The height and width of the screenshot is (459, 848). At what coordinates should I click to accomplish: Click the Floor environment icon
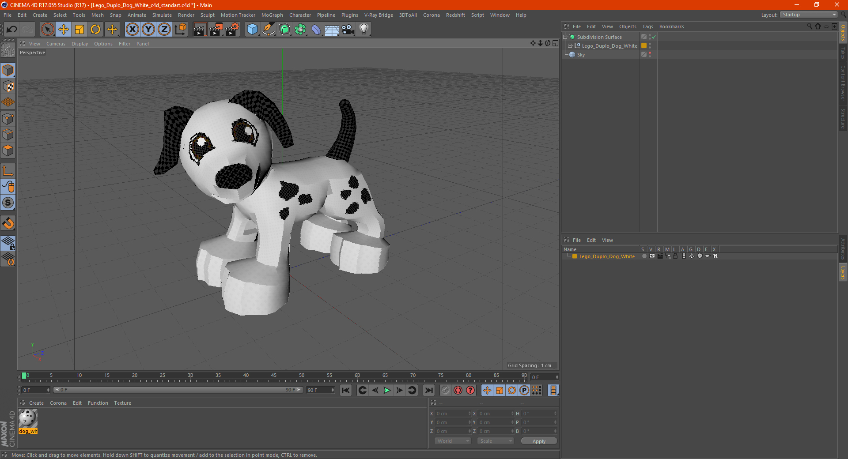tap(332, 30)
